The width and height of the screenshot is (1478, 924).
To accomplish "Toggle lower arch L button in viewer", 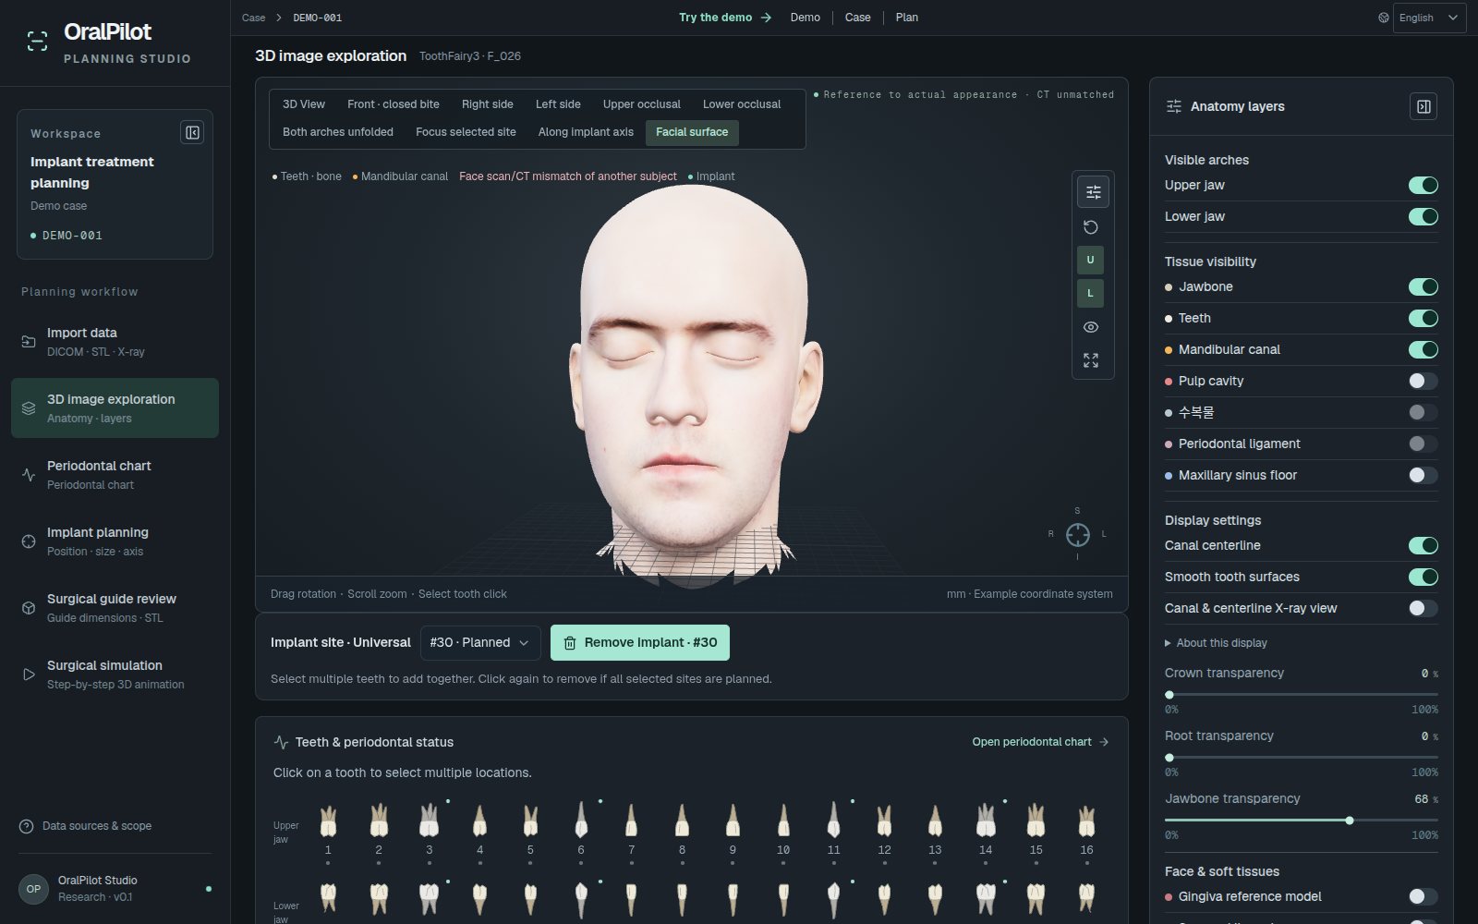I will [x=1090, y=293].
